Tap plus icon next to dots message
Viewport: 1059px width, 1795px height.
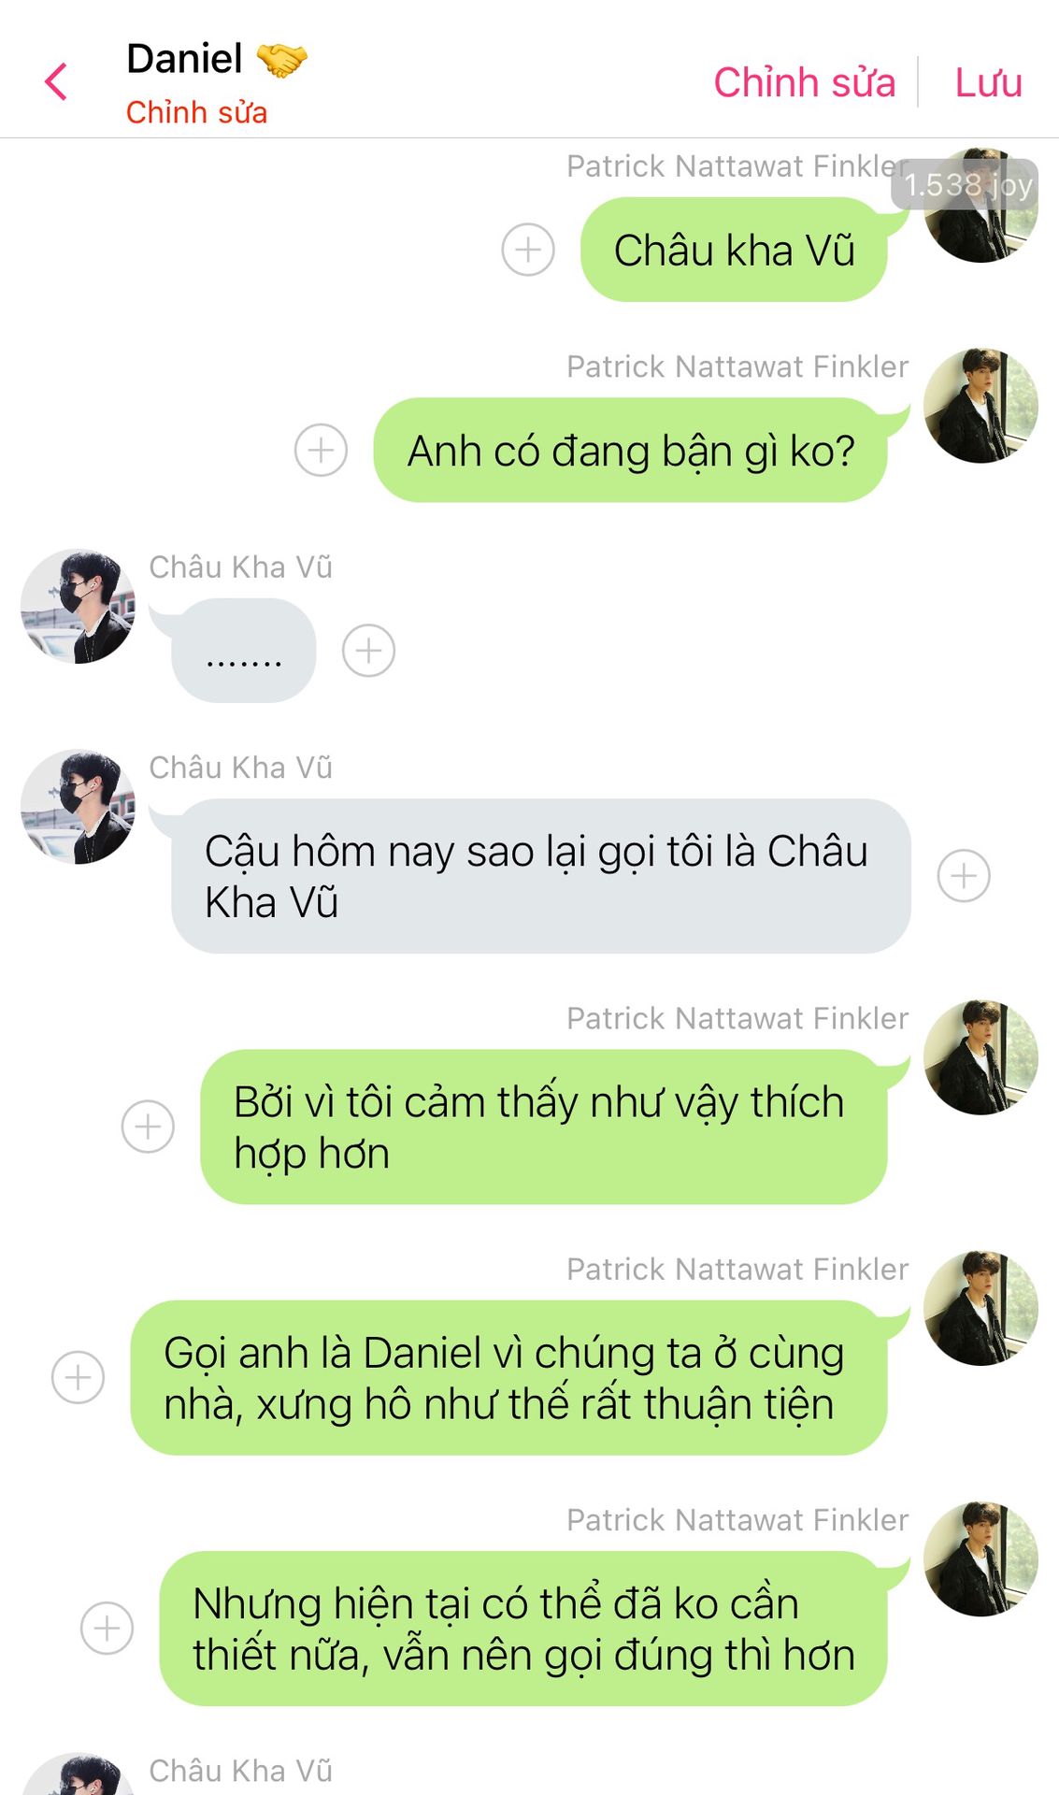tap(368, 651)
